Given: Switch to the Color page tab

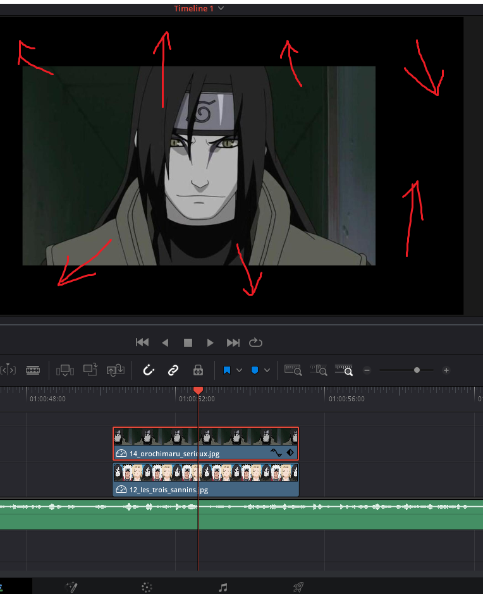Looking at the screenshot, I should coord(147,588).
